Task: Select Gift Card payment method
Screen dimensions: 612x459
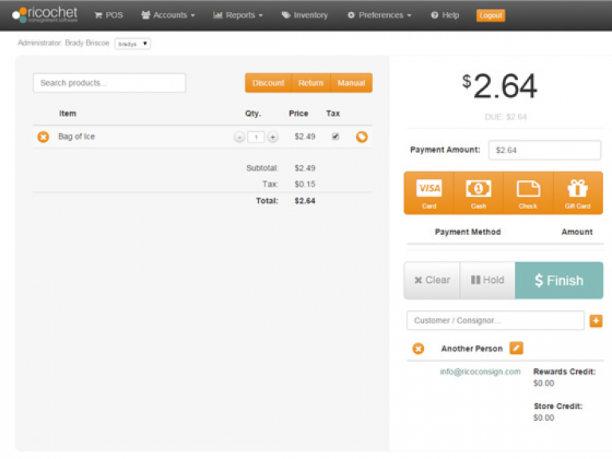Action: [578, 193]
